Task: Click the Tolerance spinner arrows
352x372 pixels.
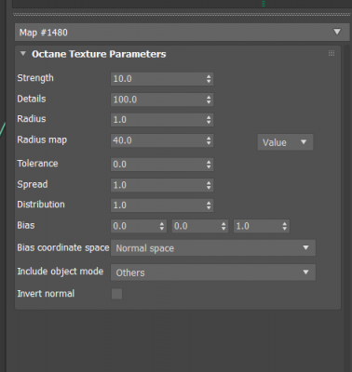Action: pos(209,164)
